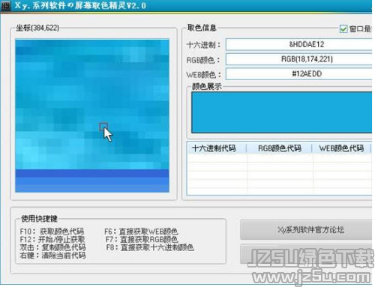375x287 pixels.
Task: Click the RGB颜色 field showing RGB(18,174,221)
Action: [x=298, y=59]
